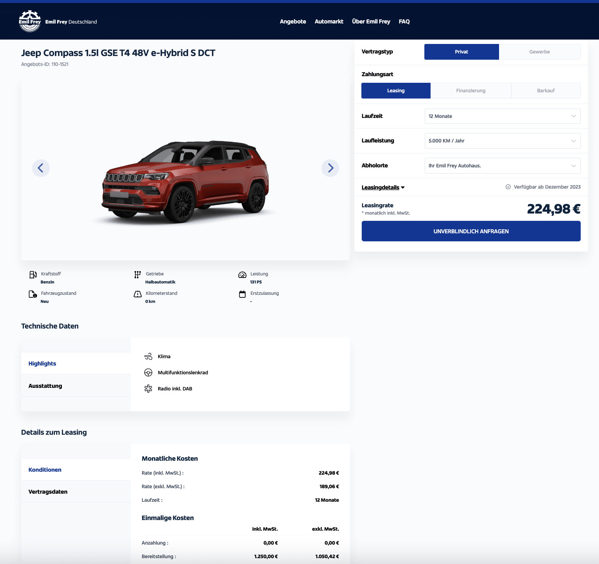Show previous car image arrow
The image size is (599, 564).
pos(41,168)
